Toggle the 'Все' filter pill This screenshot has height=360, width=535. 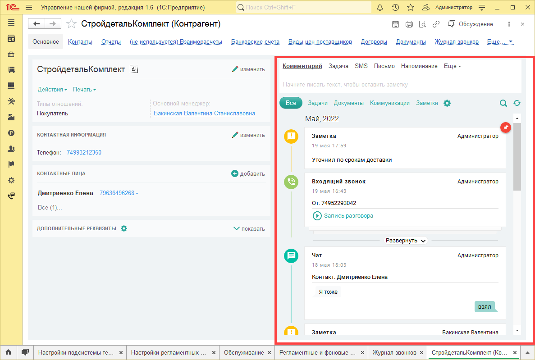(291, 103)
